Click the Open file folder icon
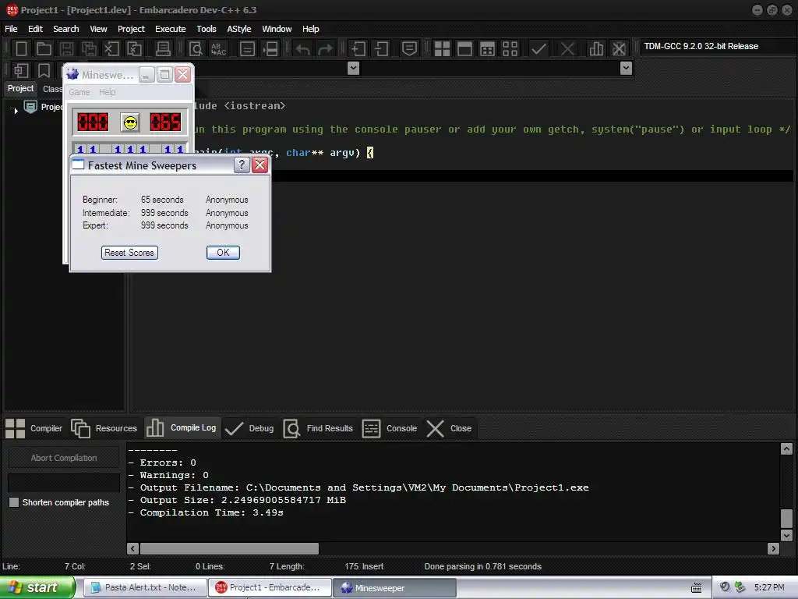Viewport: 798px width, 599px height. (x=44, y=49)
